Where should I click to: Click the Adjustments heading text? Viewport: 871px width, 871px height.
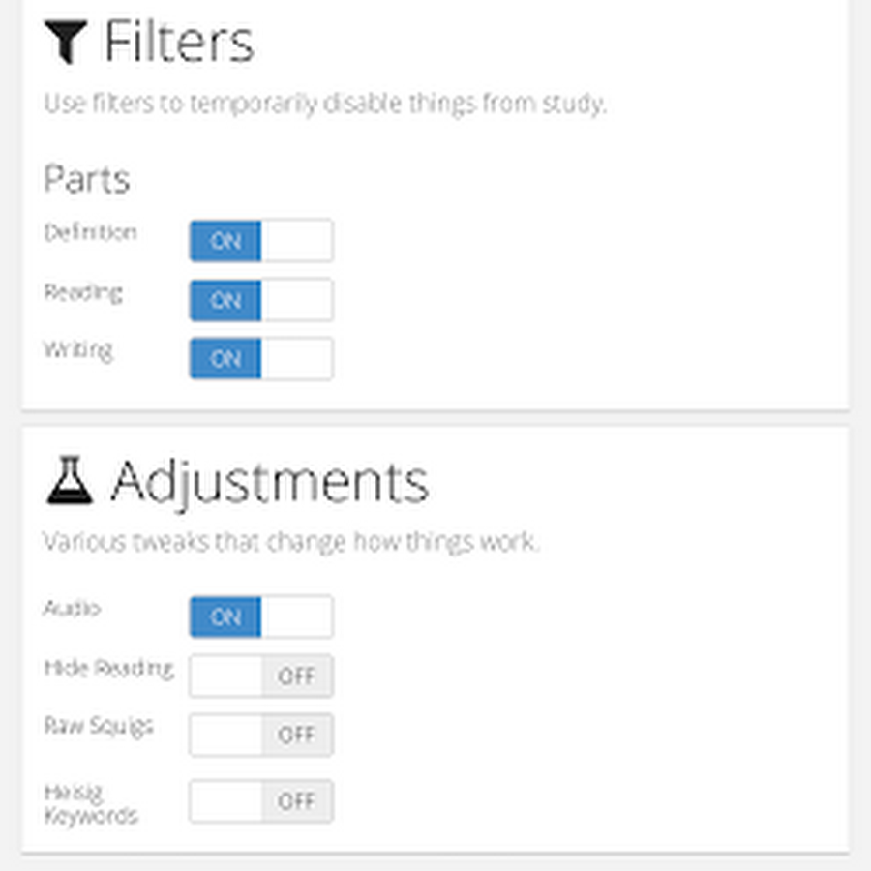pyautogui.click(x=269, y=481)
